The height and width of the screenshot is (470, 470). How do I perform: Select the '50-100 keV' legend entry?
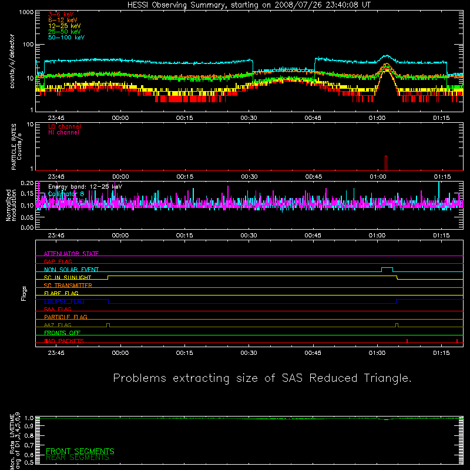[66, 38]
